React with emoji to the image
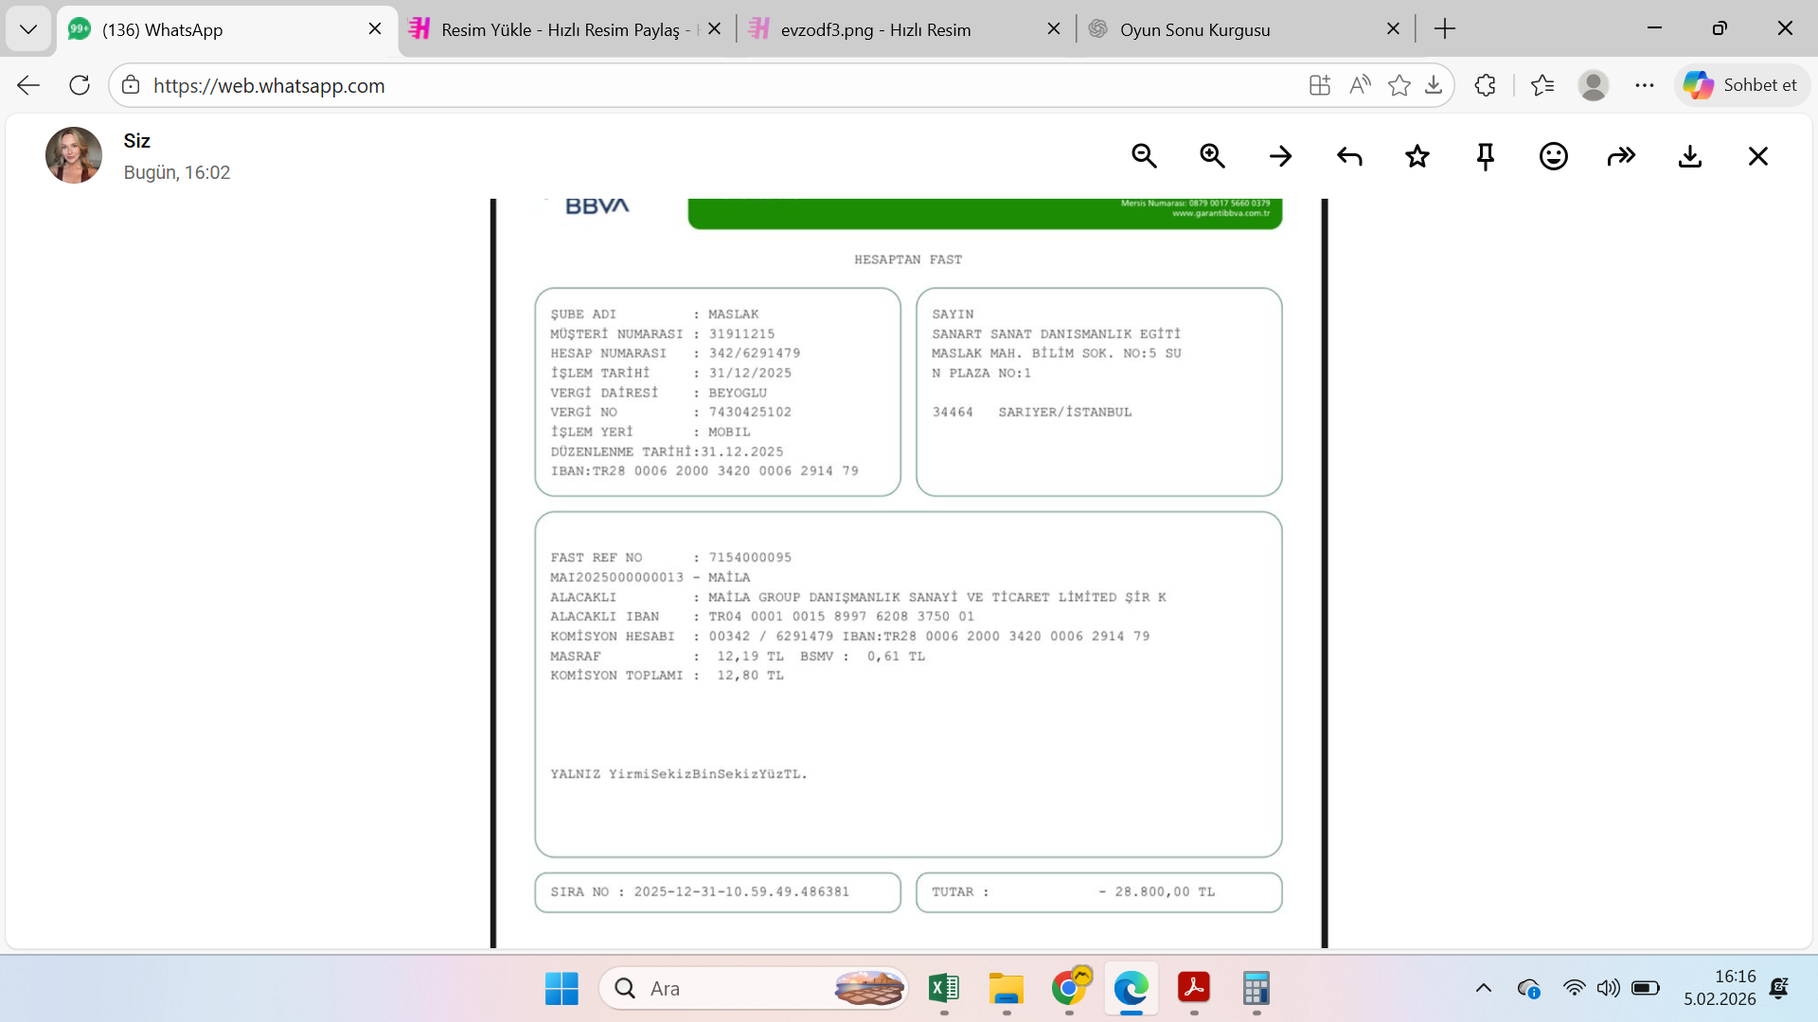This screenshot has width=1818, height=1022. tap(1554, 156)
